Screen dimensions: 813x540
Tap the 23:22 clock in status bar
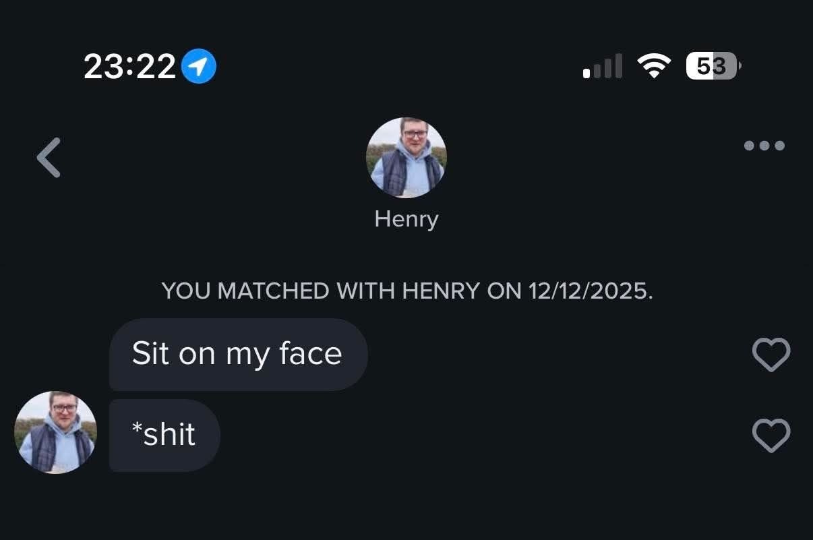click(x=129, y=67)
